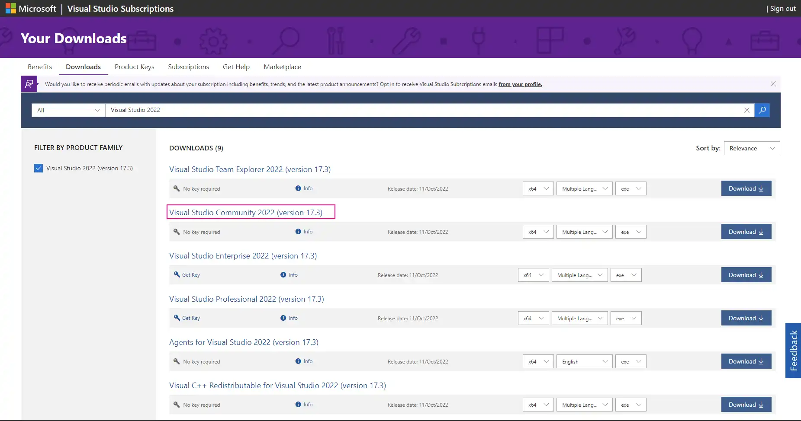Open language dropdown for Team Explorer 2022
This screenshot has width=801, height=421.
click(x=585, y=188)
